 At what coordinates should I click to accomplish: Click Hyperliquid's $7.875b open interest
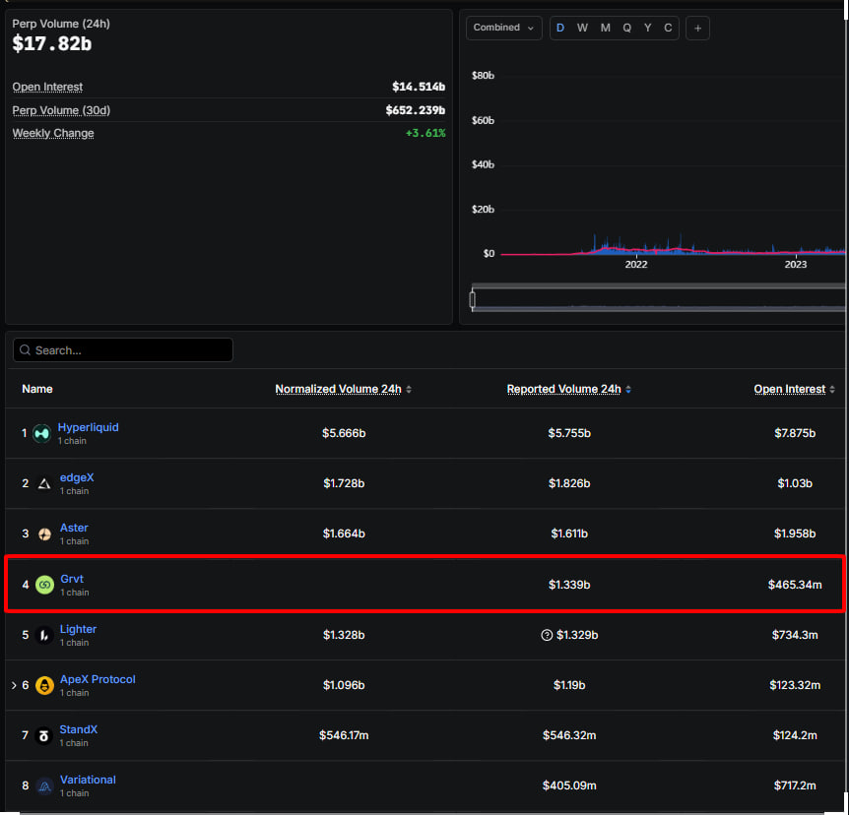(795, 433)
